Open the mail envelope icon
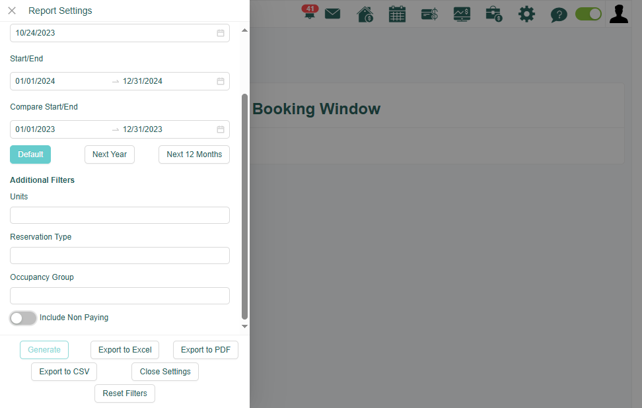This screenshot has height=408, width=642. click(332, 14)
